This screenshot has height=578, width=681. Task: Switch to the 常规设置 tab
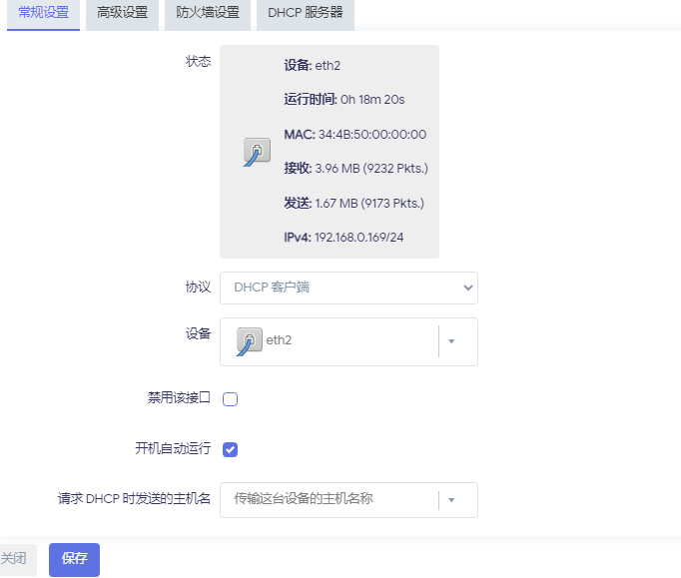coord(43,13)
